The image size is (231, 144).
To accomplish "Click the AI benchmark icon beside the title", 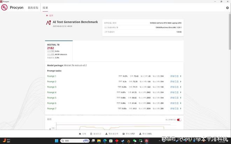I will point(48,23).
